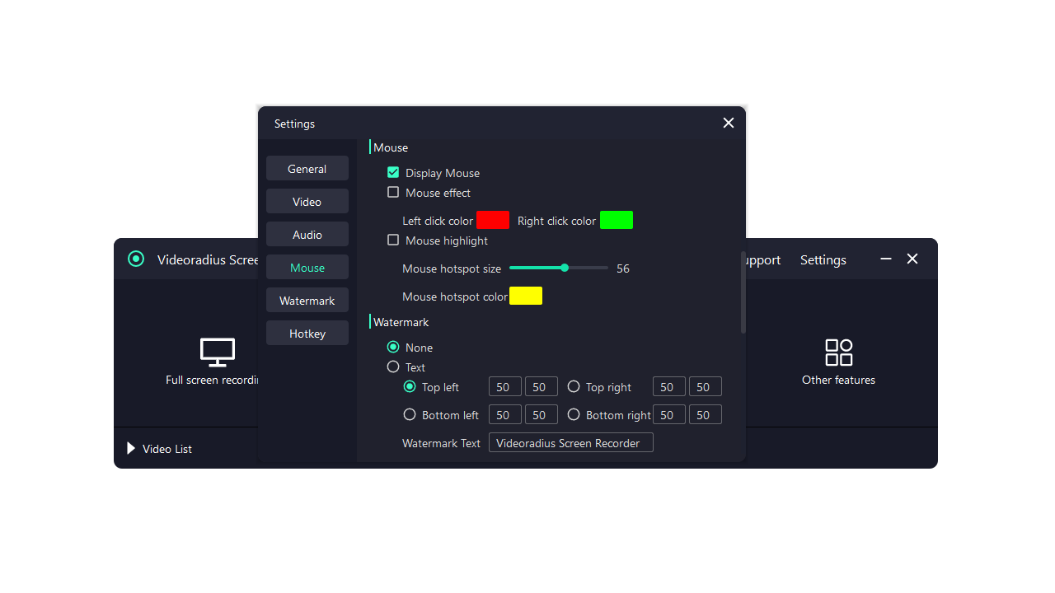Minimize the Videoradius main window

coord(886,259)
